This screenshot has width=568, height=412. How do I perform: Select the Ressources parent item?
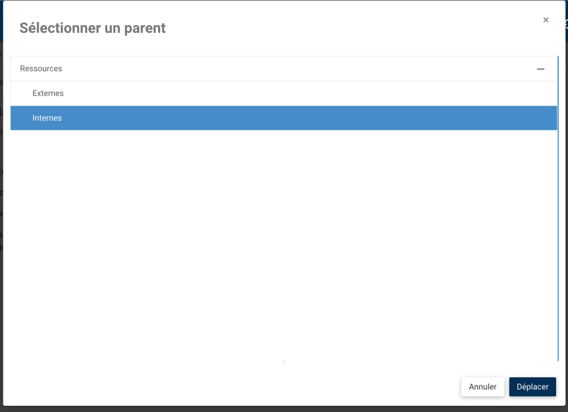[41, 69]
